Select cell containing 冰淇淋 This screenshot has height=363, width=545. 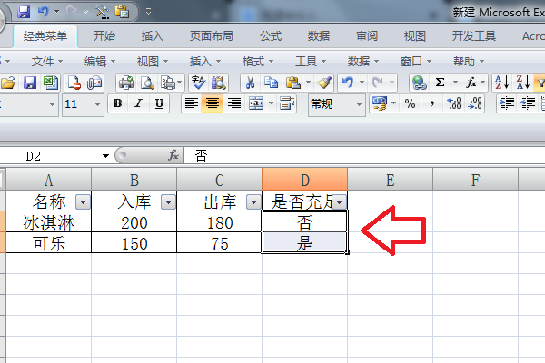click(49, 222)
